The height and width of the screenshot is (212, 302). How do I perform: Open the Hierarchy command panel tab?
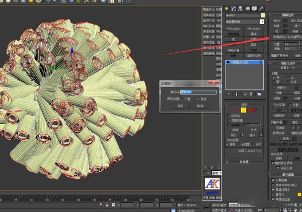click(241, 9)
